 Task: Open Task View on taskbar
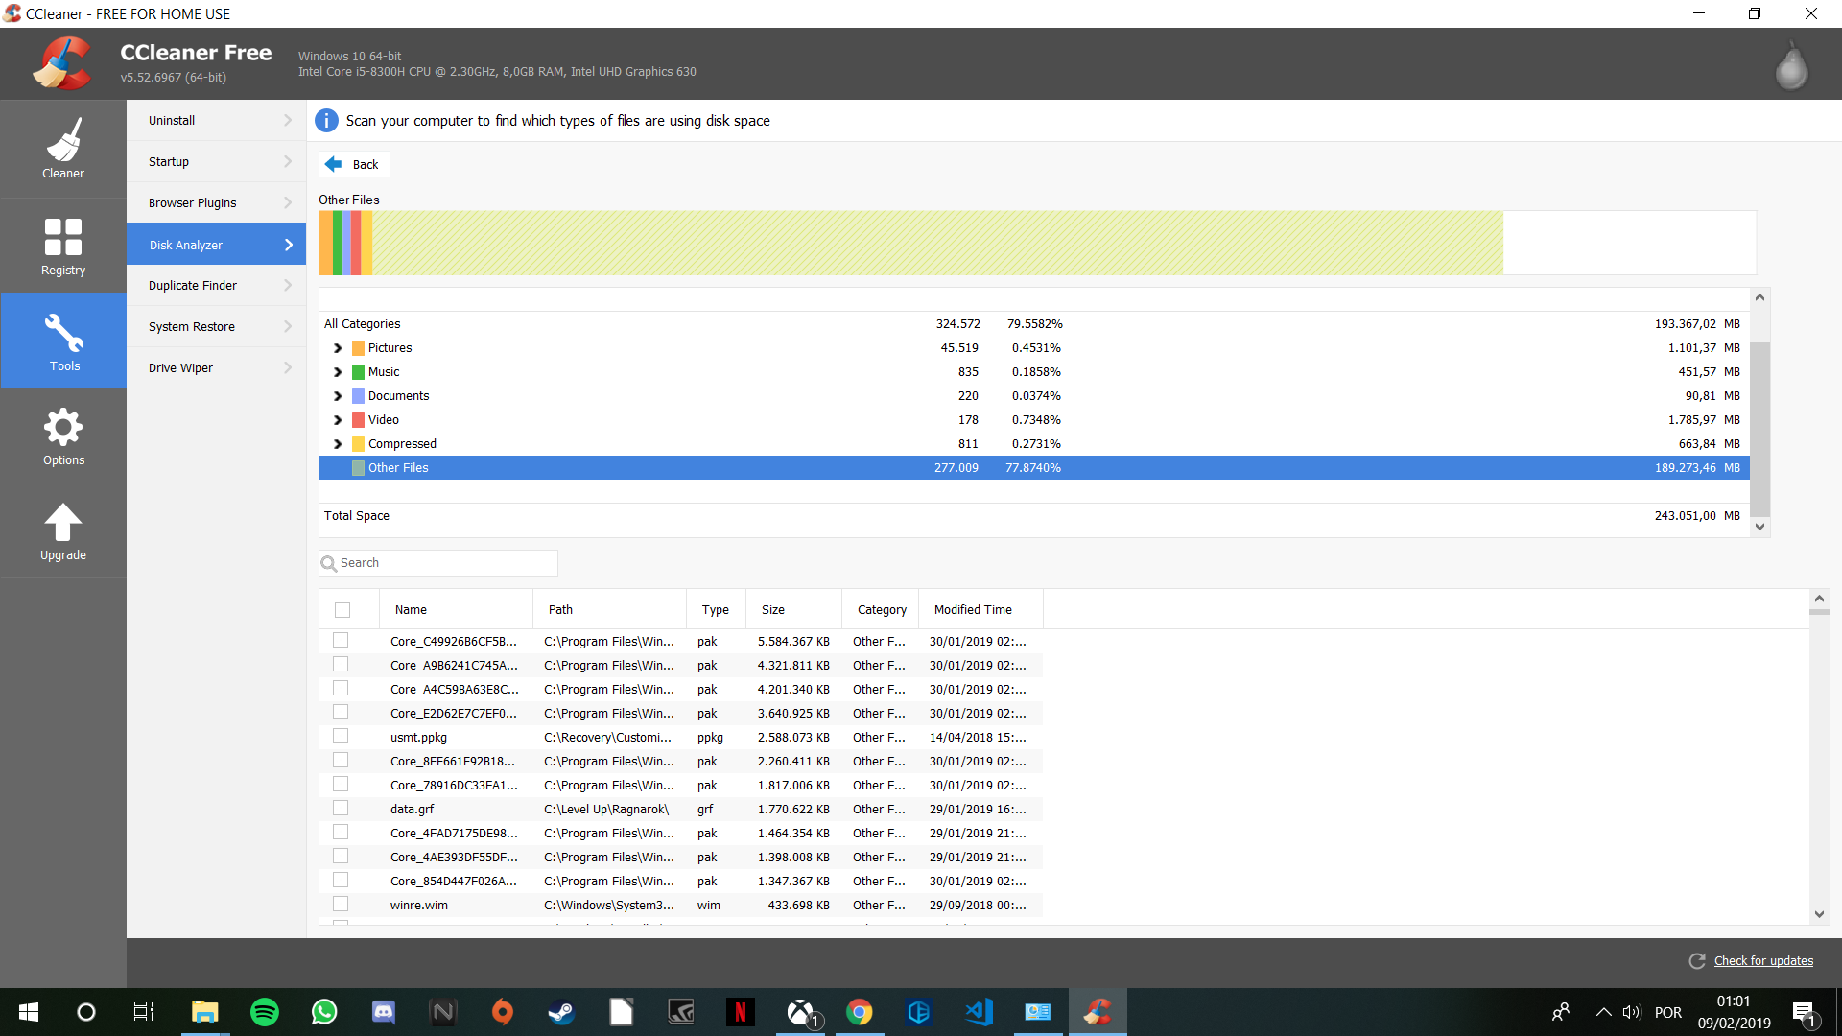pyautogui.click(x=144, y=1012)
